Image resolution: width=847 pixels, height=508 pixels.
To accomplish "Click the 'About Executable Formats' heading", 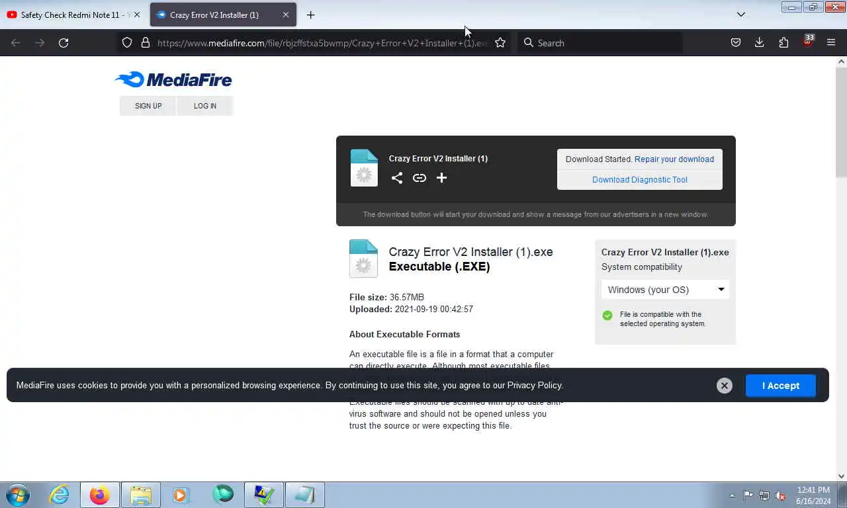I will pos(404,335).
